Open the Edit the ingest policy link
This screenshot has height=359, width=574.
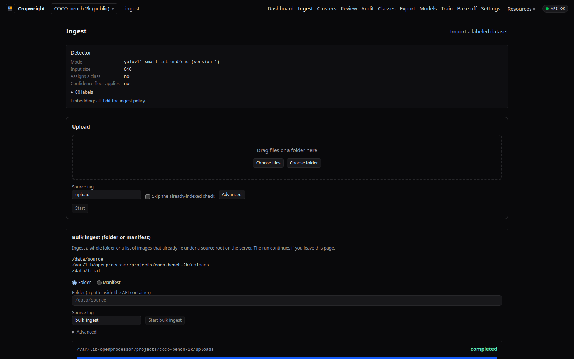124,101
